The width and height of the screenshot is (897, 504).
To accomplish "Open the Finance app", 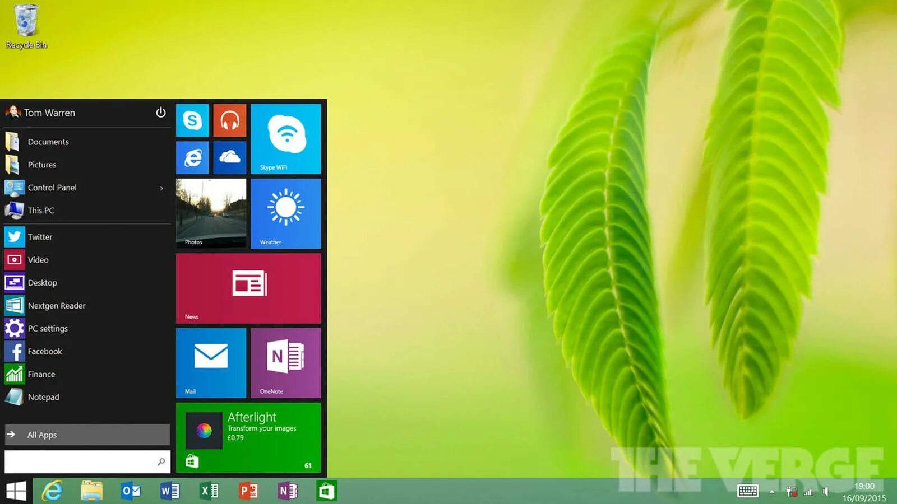I will tap(87, 375).
